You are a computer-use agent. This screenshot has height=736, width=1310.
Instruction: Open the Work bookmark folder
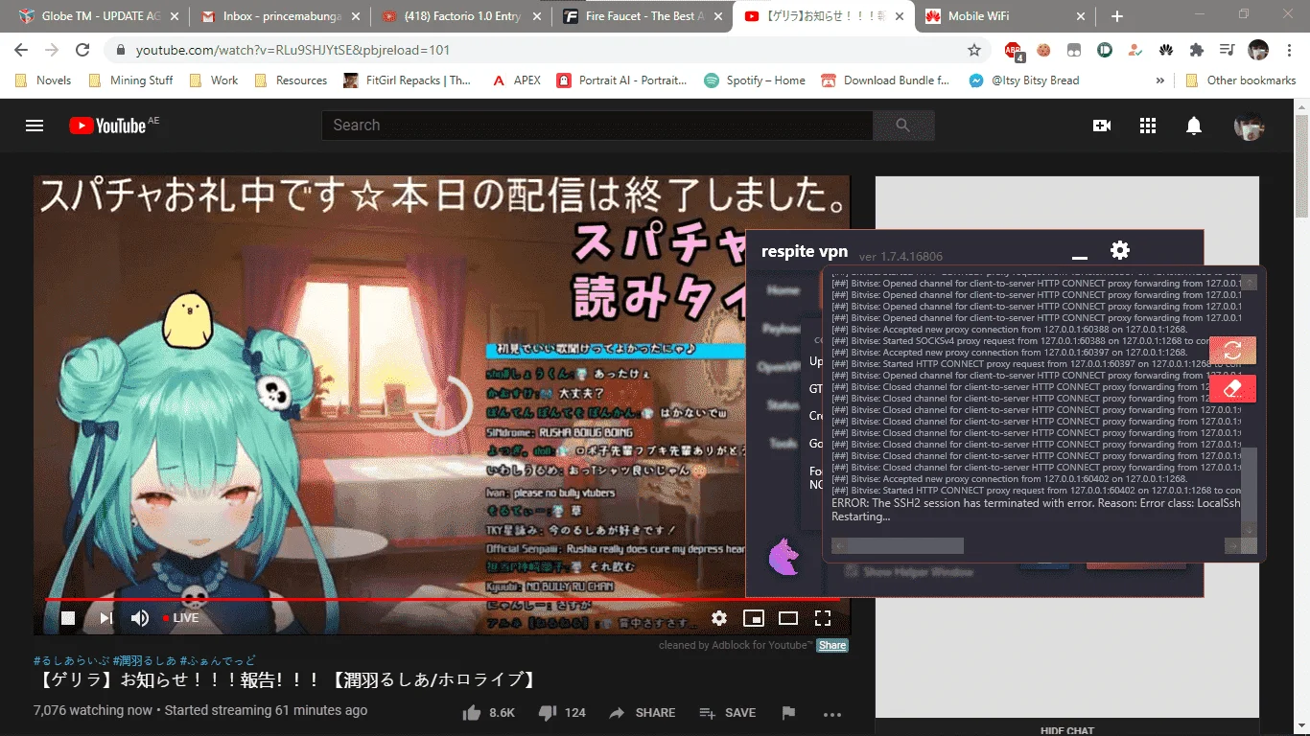[214, 80]
